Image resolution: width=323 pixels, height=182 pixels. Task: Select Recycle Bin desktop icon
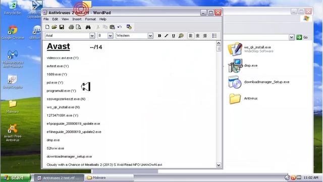[x=13, y=8]
